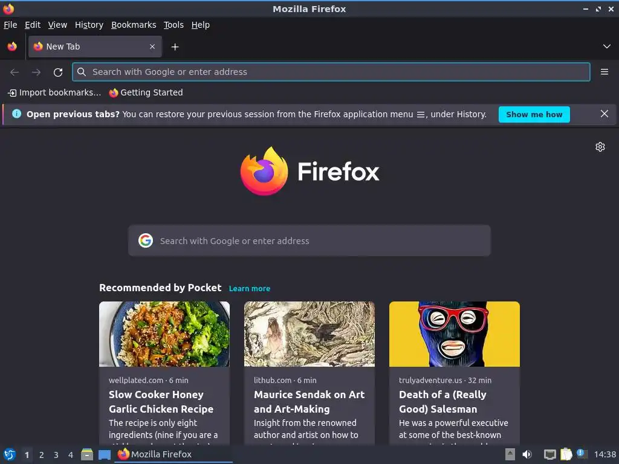Viewport: 619px width, 464px height.
Task: Switch to workspace 2 in taskbar
Action: 42,455
